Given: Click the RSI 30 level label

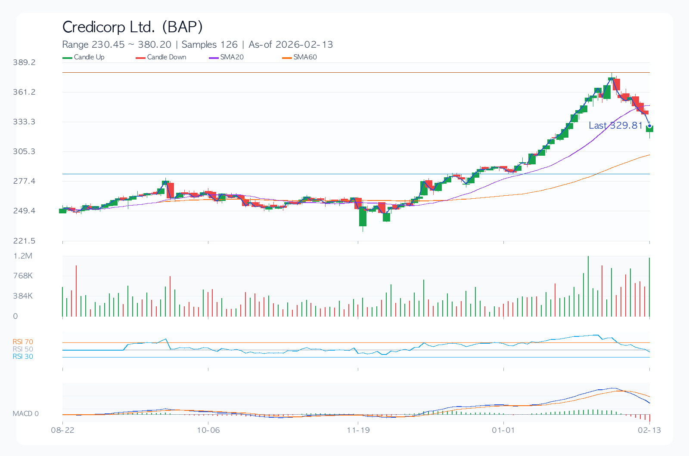Looking at the screenshot, I should point(23,357).
